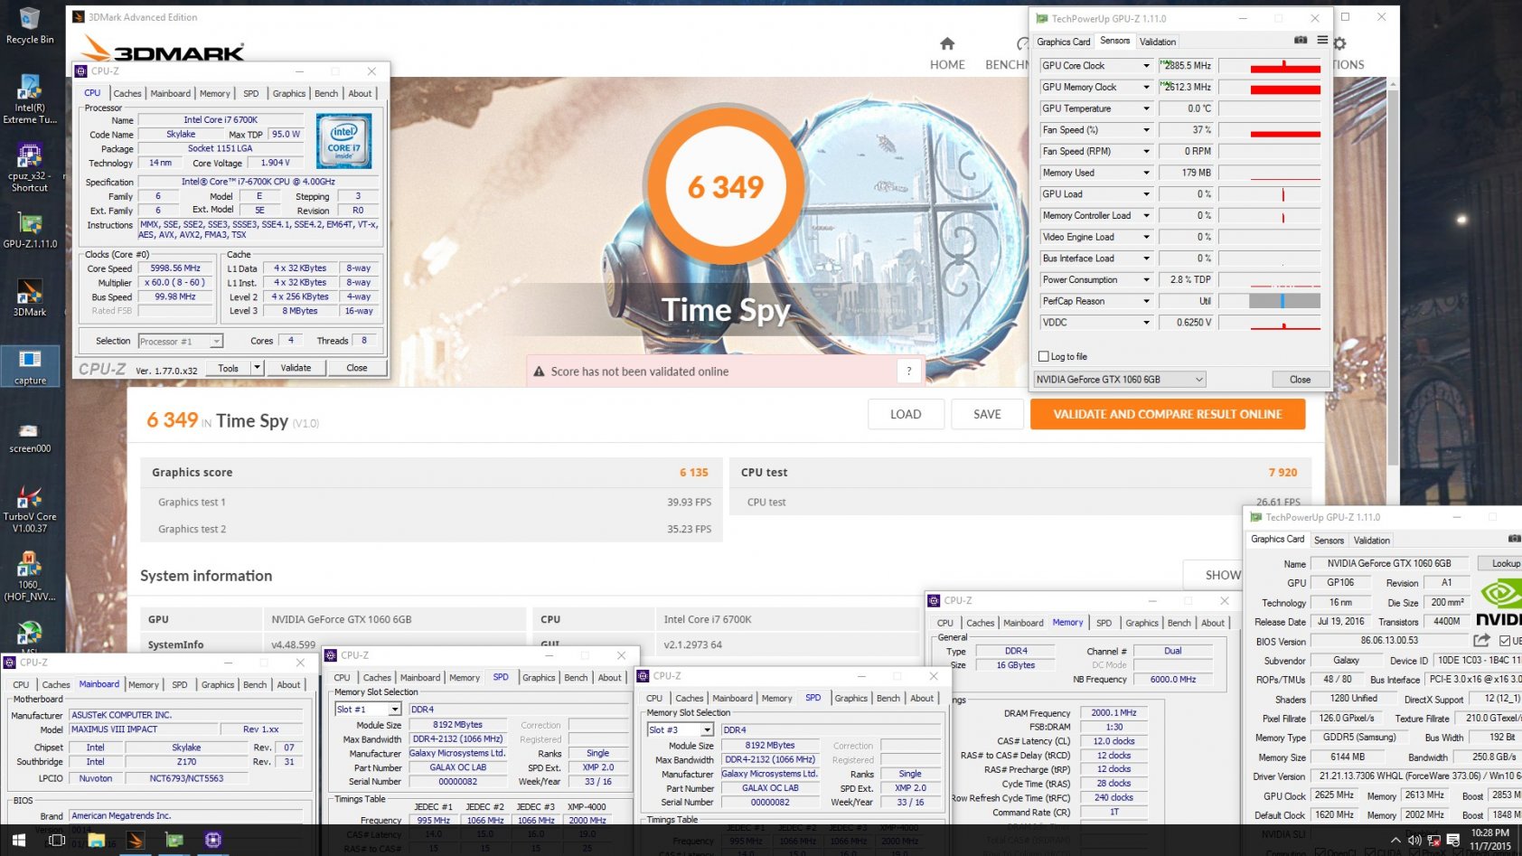Click the GPU Memory Clock sensor graph

pyautogui.click(x=1270, y=88)
